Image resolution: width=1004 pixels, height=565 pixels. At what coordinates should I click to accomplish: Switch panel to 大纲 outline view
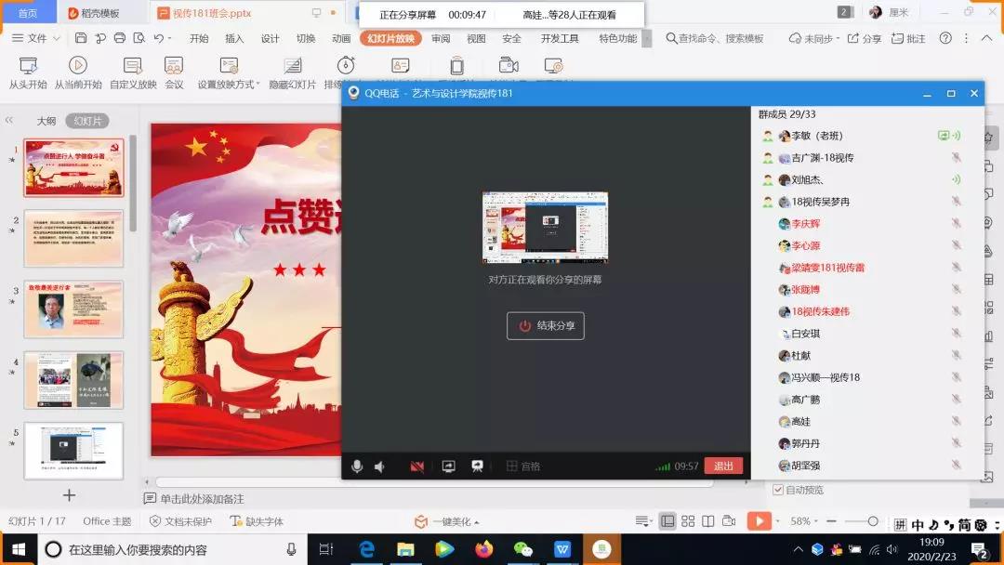(x=46, y=121)
